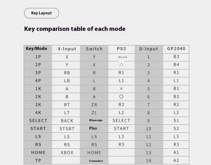This screenshot has height=165, width=211.
Task: Click the cross symbol in PS3 column
Action: pos(121,88)
